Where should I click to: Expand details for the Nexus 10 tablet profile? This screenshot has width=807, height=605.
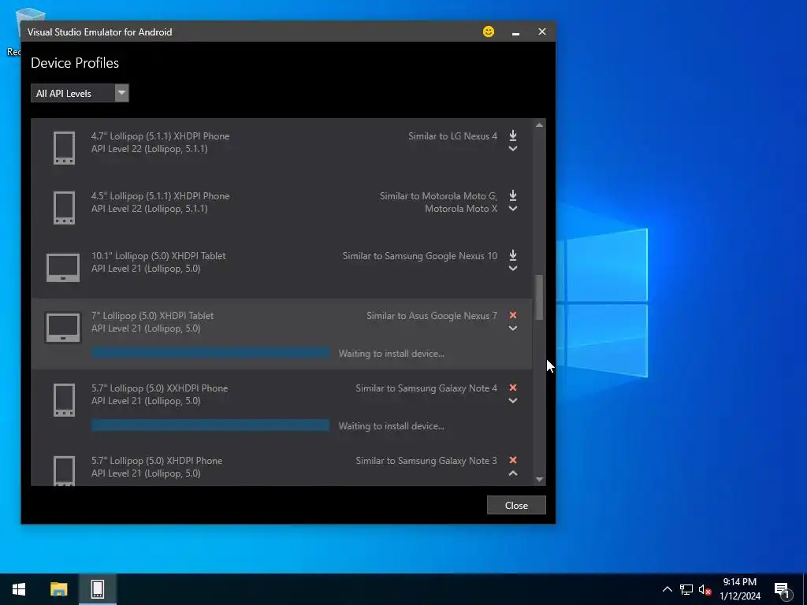coord(512,269)
